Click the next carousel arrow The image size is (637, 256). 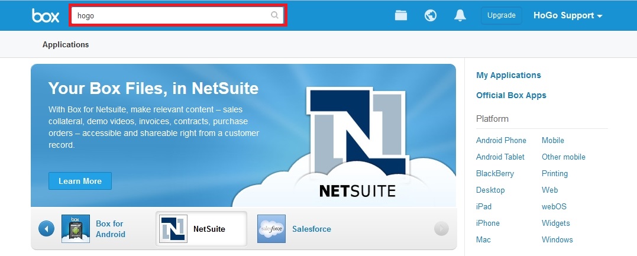coord(441,229)
